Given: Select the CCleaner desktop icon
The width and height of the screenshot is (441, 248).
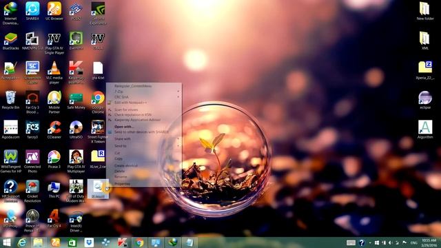Looking at the screenshot, I should point(54,130).
